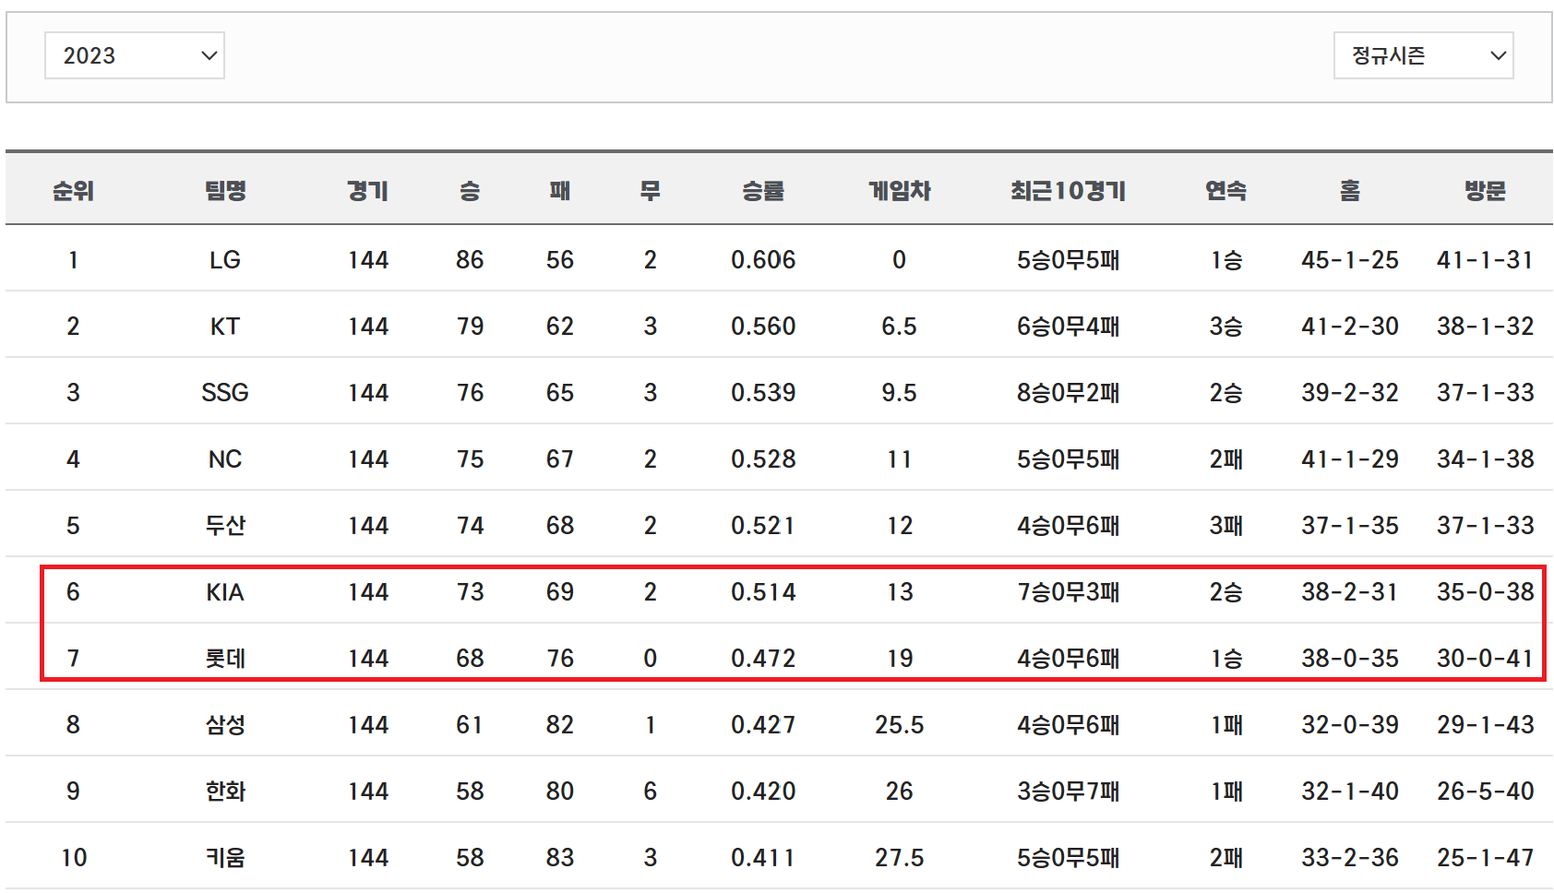
Task: Click KT's games behind value 6.5
Action: click(x=900, y=327)
